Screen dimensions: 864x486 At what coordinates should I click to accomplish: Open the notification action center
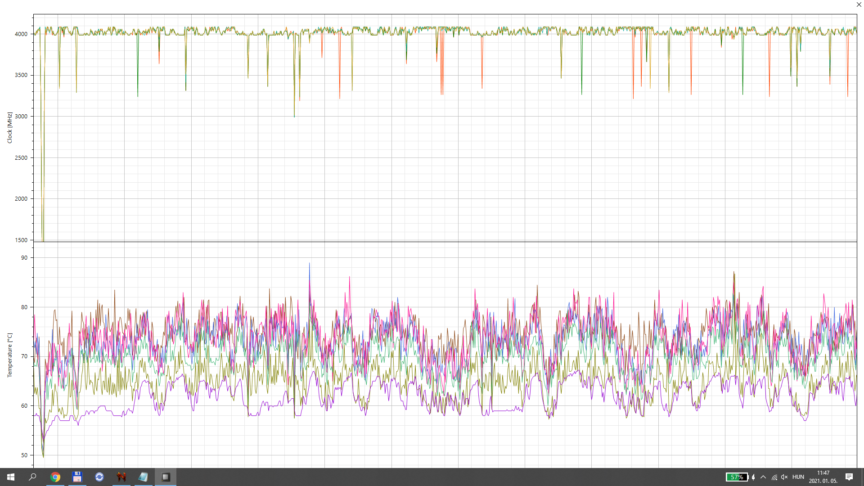click(x=849, y=477)
